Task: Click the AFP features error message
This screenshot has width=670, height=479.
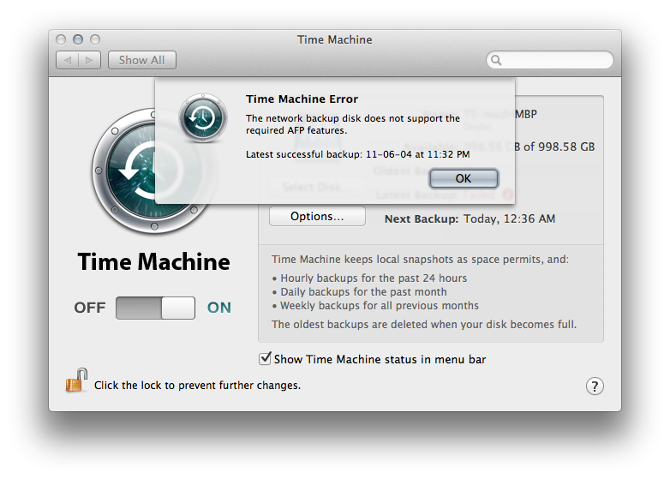Action: click(x=353, y=124)
